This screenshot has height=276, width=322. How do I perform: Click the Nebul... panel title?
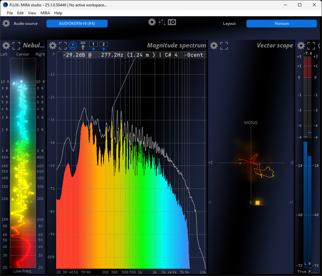click(34, 45)
